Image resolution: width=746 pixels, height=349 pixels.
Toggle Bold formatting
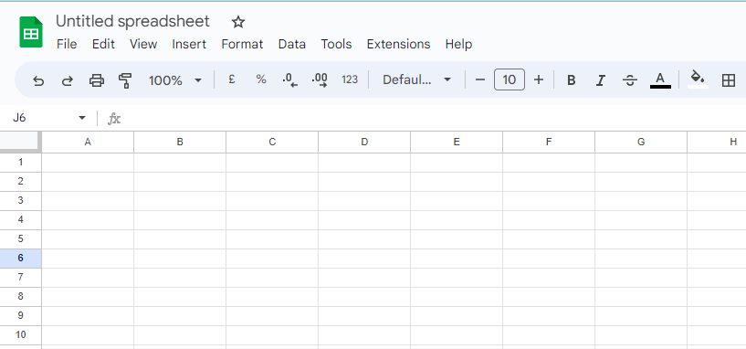(x=572, y=80)
